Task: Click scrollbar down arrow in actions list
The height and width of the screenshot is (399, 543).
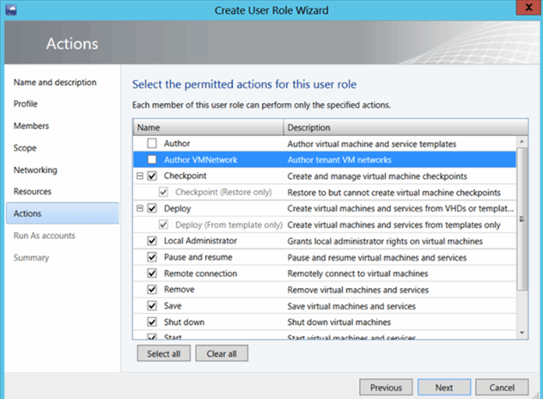Action: click(521, 334)
